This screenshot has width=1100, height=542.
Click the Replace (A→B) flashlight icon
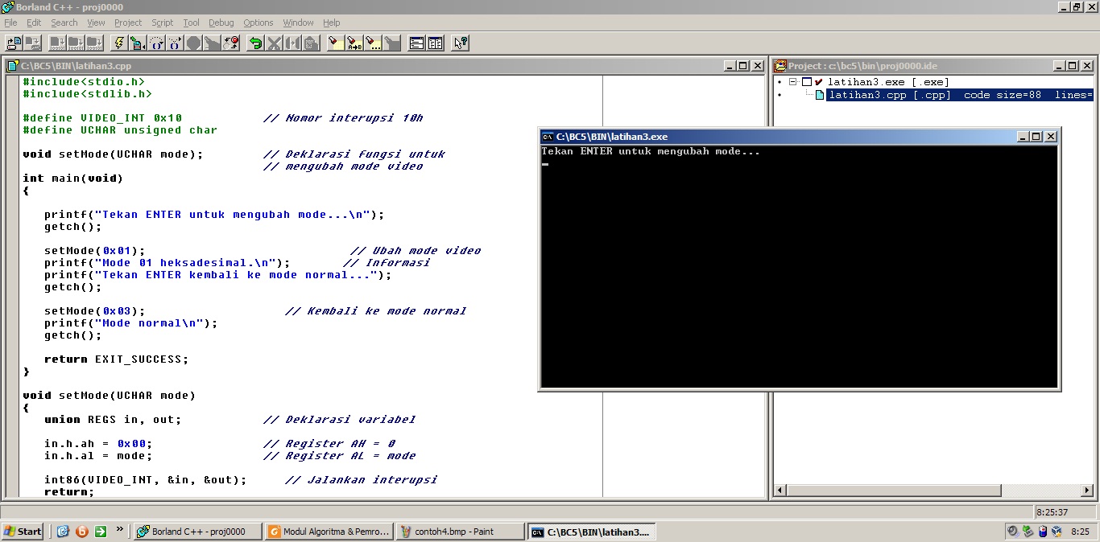354,43
